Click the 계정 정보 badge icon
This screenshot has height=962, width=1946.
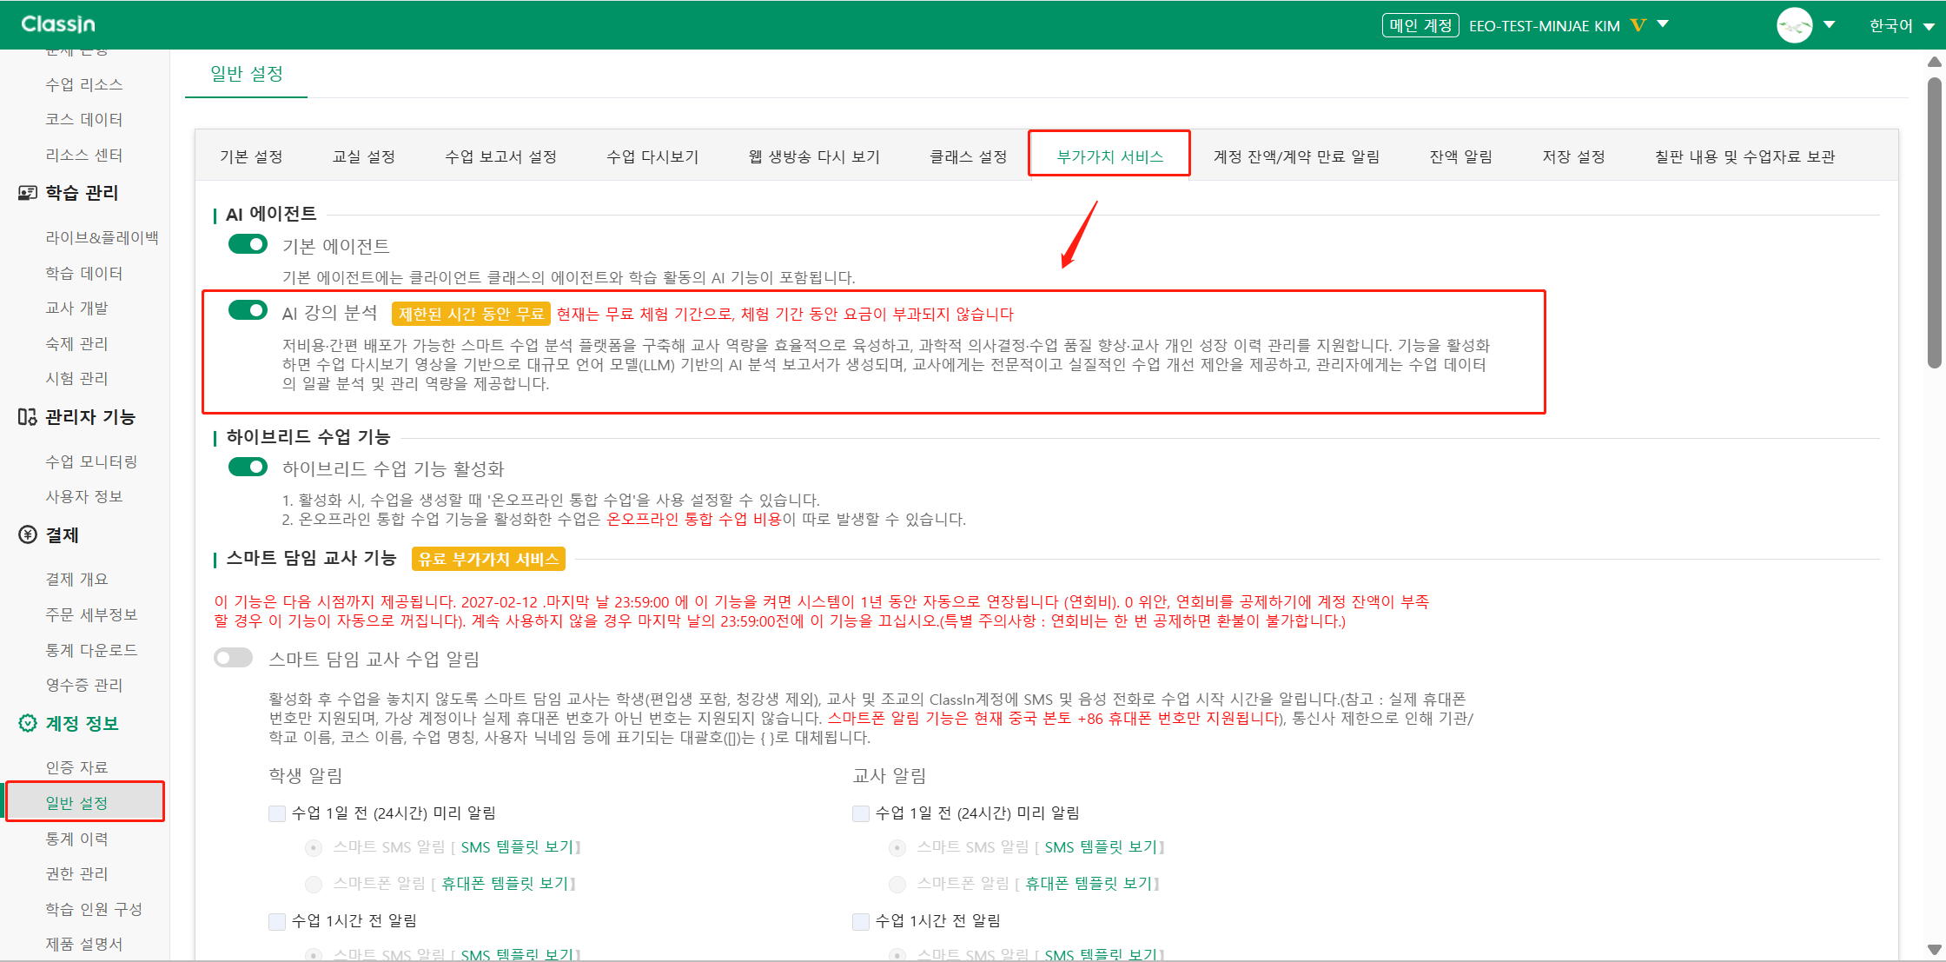pyautogui.click(x=28, y=723)
